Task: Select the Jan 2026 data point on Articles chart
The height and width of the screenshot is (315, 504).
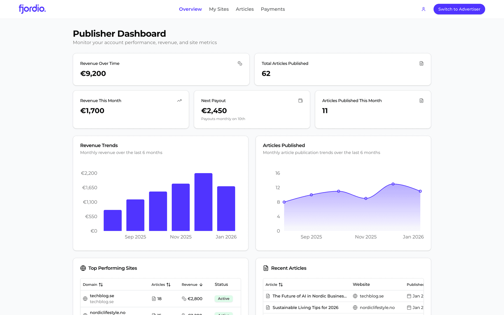Action: (420, 191)
